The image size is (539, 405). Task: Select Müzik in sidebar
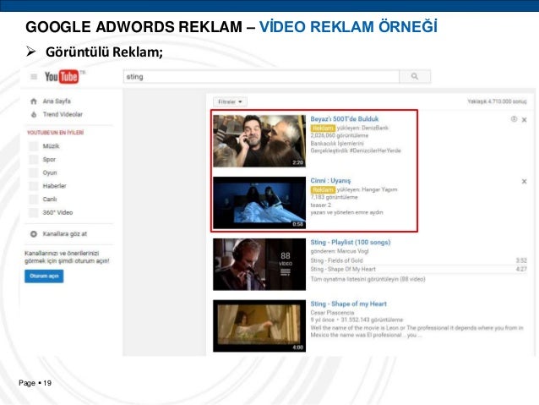(x=51, y=146)
